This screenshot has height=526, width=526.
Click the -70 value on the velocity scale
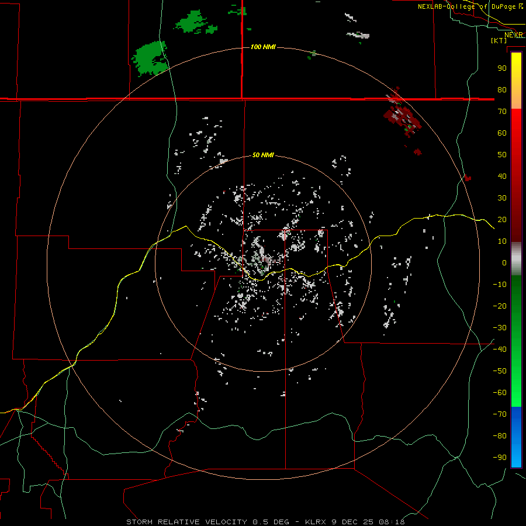tap(500, 414)
